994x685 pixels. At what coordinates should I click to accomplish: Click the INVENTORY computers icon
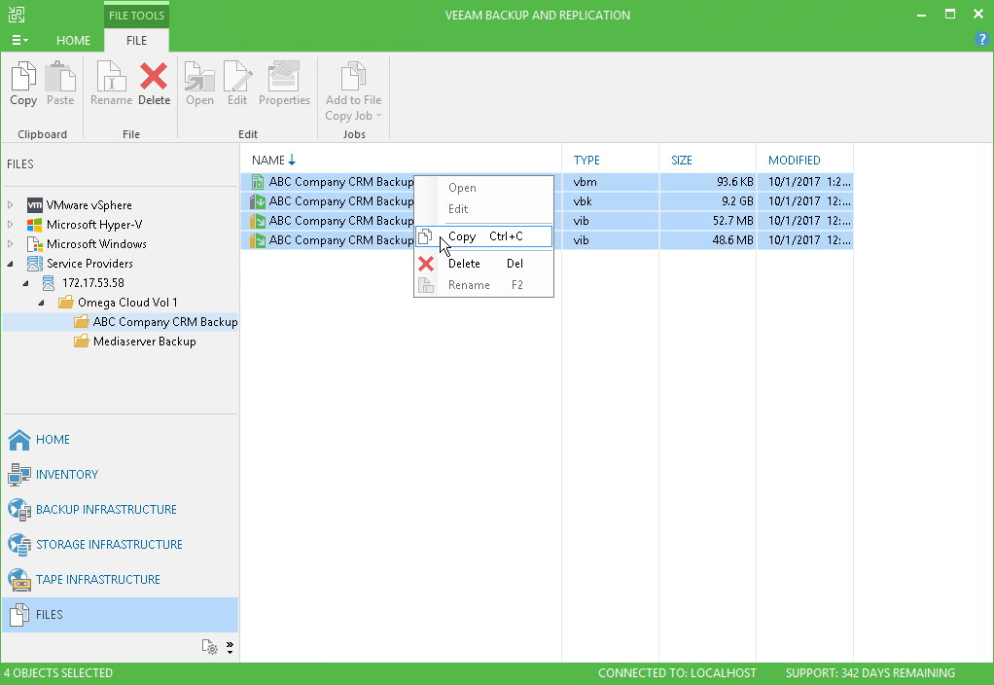click(19, 475)
